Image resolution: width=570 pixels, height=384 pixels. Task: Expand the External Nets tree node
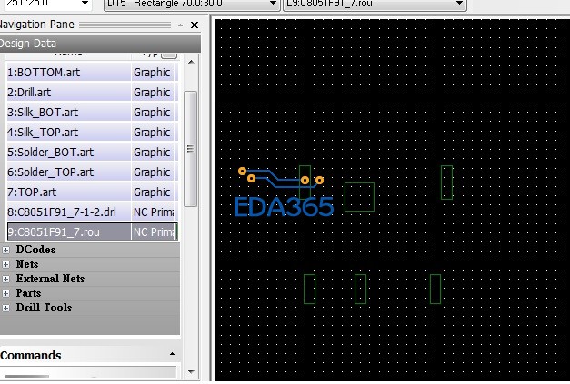(x=5, y=279)
